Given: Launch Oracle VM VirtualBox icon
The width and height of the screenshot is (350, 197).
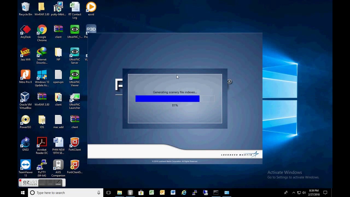Looking at the screenshot, I should [25, 101].
